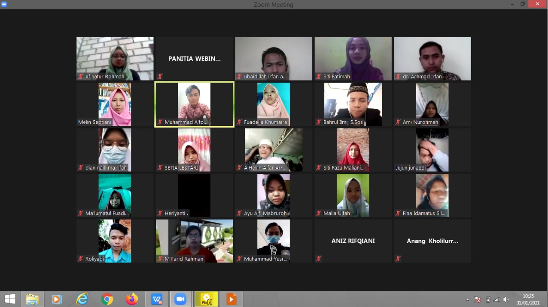The image size is (548, 307).
Task: Click the muted mic icon on Siti Fatimah's tile
Action: (319, 77)
